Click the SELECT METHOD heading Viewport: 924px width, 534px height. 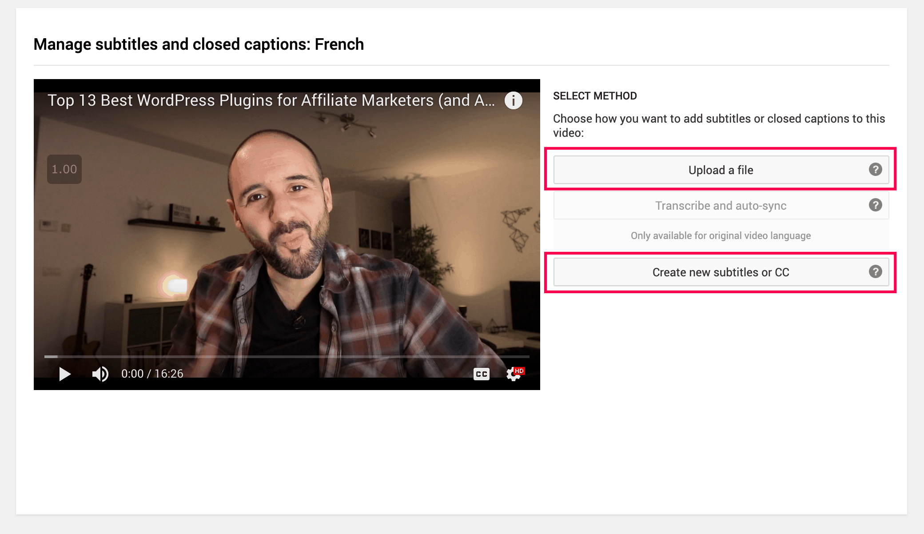595,96
